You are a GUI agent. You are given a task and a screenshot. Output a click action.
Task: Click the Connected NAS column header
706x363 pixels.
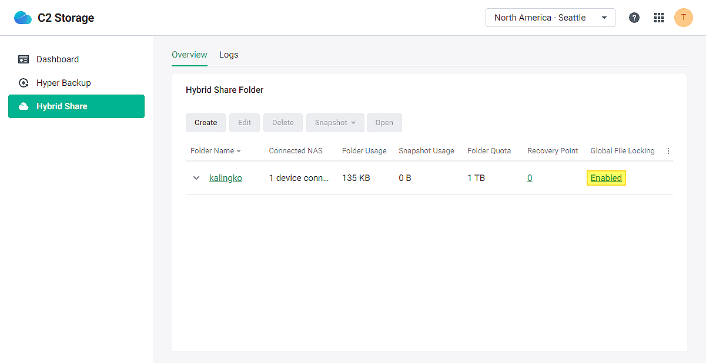pos(296,151)
